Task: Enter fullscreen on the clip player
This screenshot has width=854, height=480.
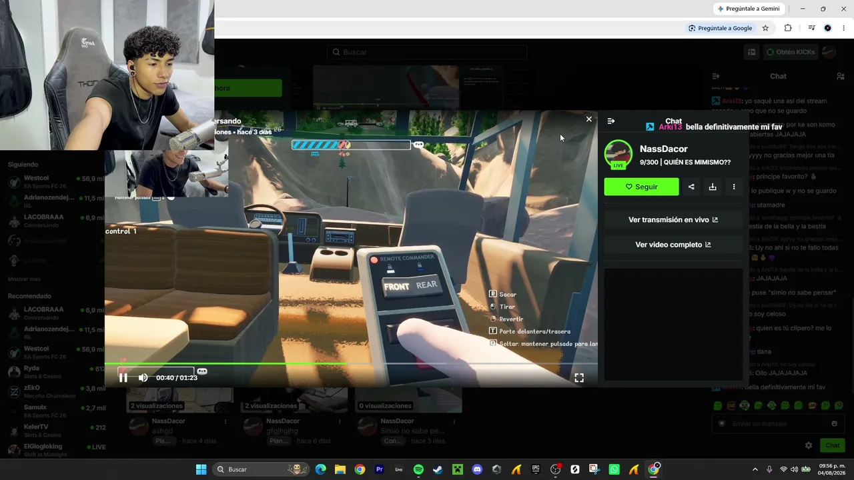Action: 579,378
